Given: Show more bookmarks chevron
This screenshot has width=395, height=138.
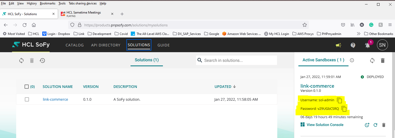Looking at the screenshot, I should tap(358, 34).
